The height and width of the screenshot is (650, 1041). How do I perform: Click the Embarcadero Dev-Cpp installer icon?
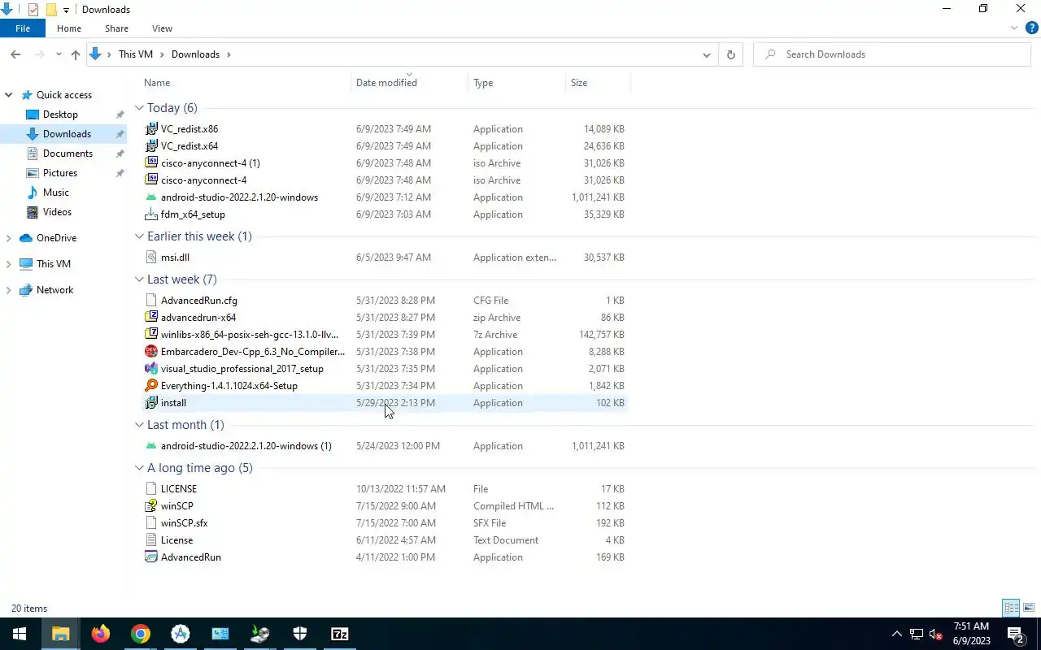click(151, 352)
